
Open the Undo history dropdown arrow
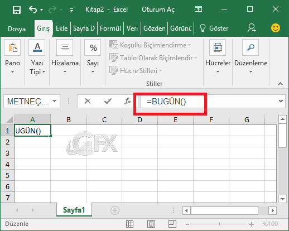pos(42,9)
